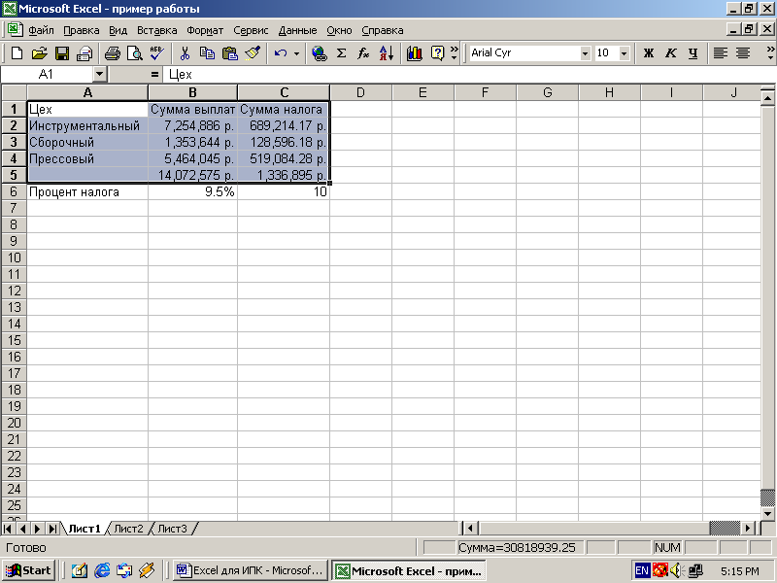Select row 7 header
777x583 pixels.
(14, 208)
